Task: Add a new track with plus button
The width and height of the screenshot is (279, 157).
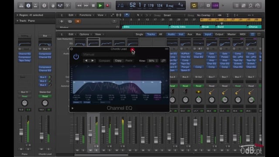Action: coord(62,21)
